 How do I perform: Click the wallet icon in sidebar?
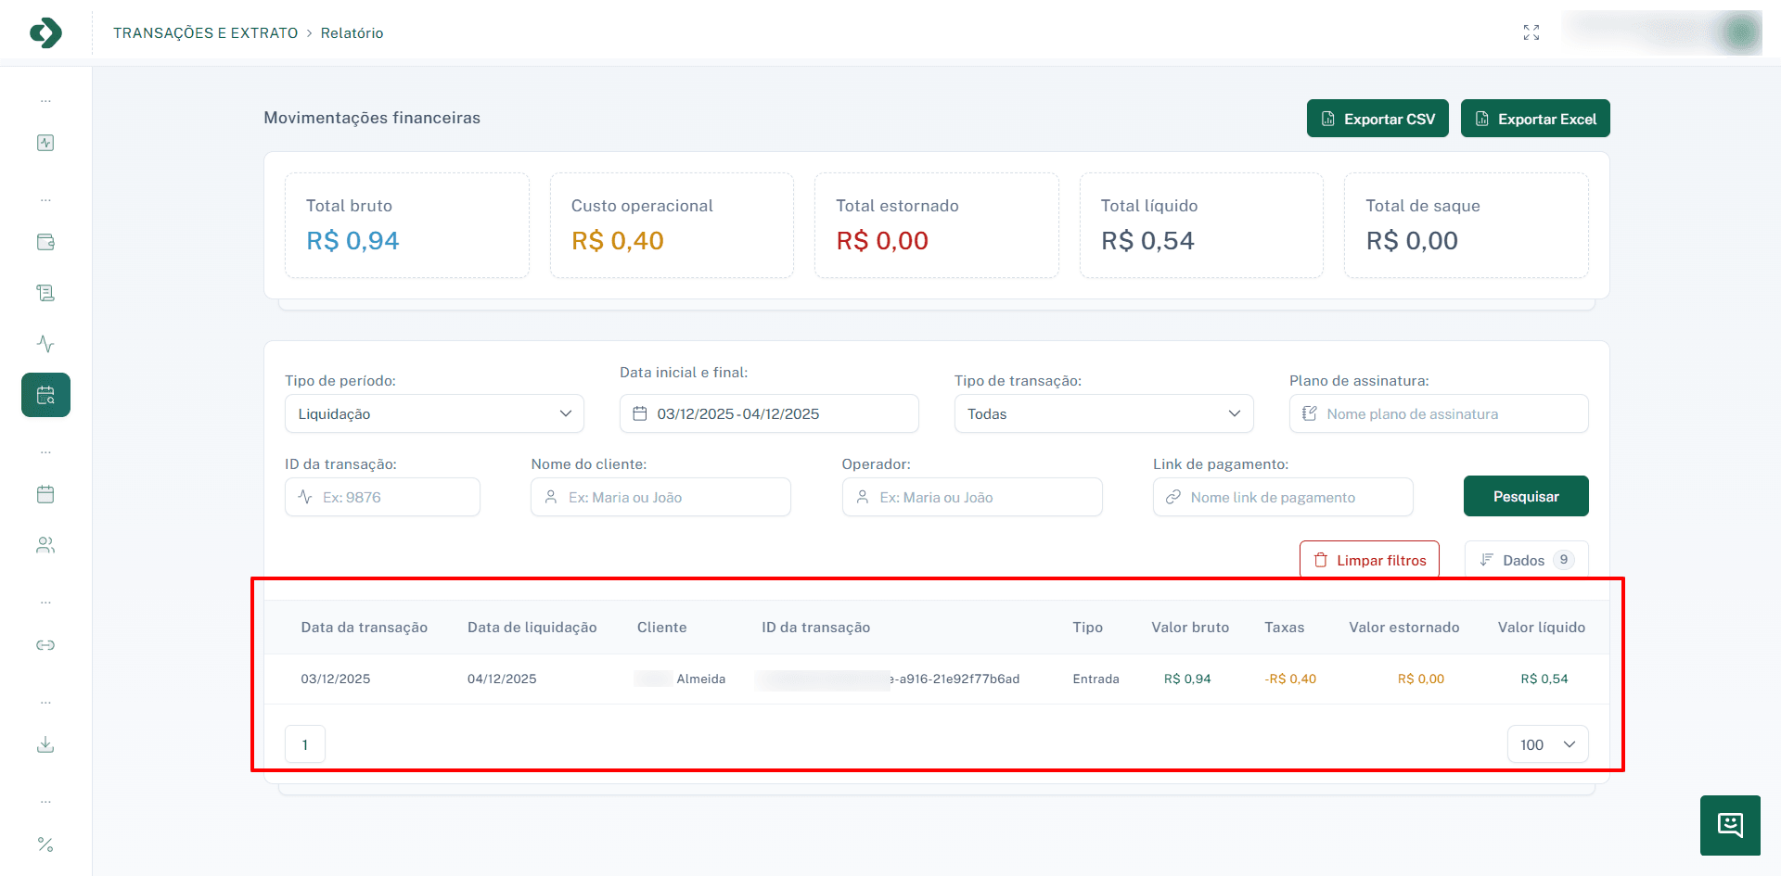[x=45, y=242]
